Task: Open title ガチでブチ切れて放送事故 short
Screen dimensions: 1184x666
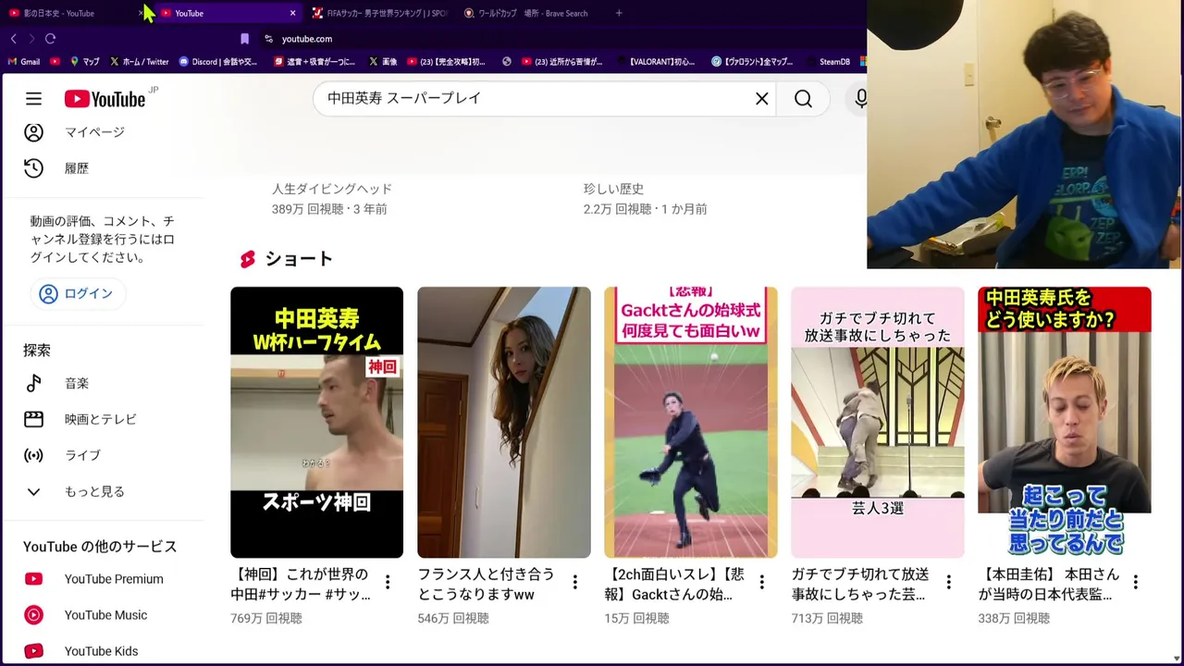Action: click(861, 584)
